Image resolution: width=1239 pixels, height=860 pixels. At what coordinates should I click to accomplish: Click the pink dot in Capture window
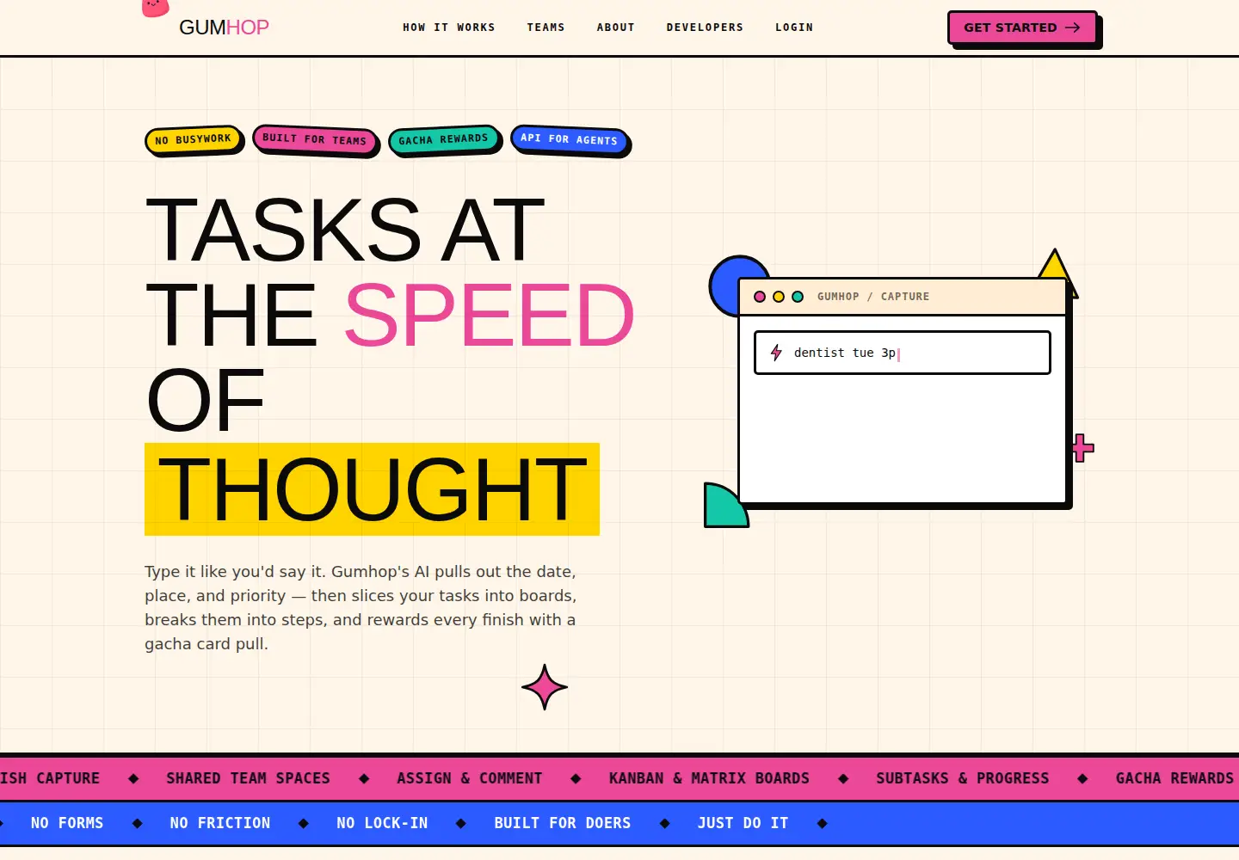(x=760, y=297)
